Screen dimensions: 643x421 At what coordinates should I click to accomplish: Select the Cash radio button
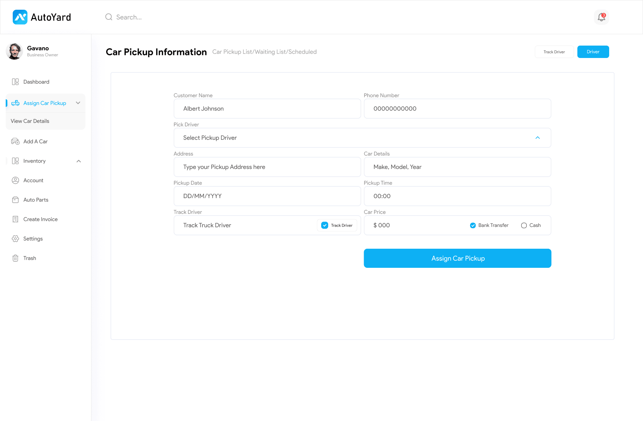pos(524,225)
